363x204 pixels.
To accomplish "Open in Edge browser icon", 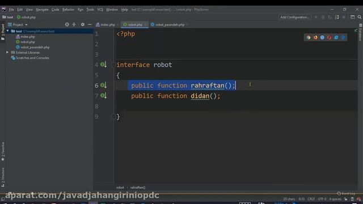I will tap(343, 37).
